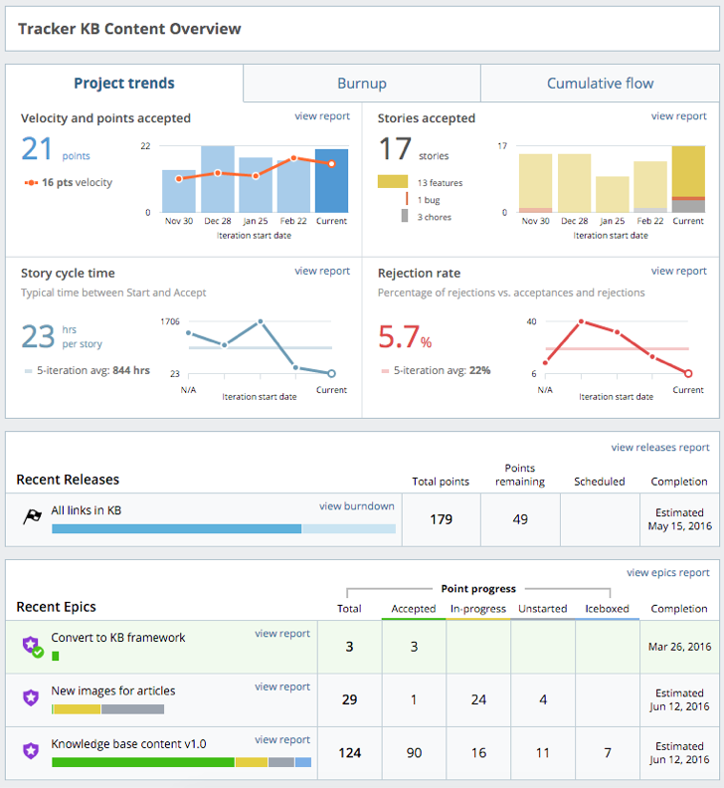Open view burndown for All links in KB
Image resolution: width=724 pixels, height=788 pixels.
coord(356,506)
